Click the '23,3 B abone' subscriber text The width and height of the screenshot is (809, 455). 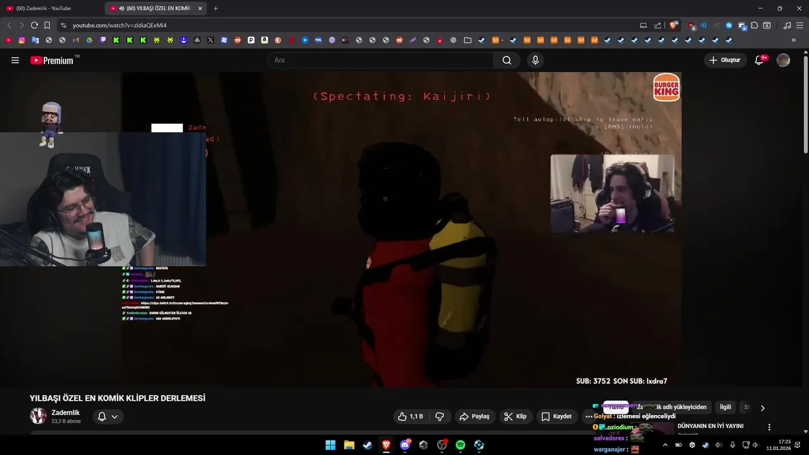66,422
